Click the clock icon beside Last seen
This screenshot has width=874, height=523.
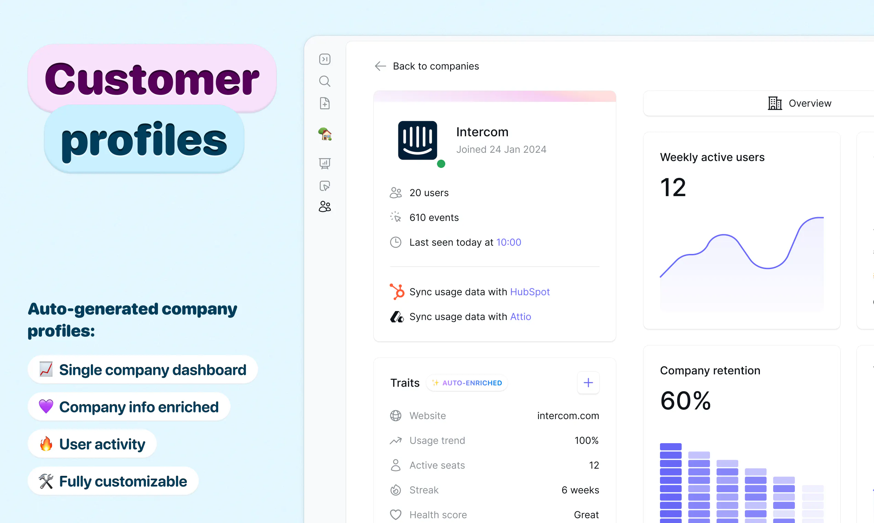[396, 242]
